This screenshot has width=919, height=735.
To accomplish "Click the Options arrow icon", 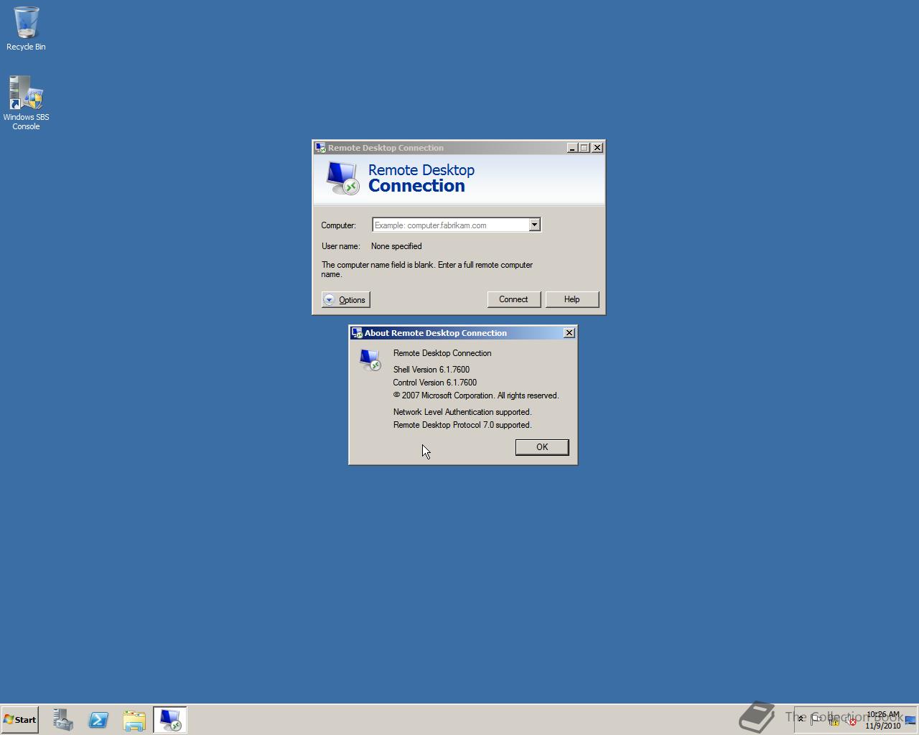I will point(330,300).
